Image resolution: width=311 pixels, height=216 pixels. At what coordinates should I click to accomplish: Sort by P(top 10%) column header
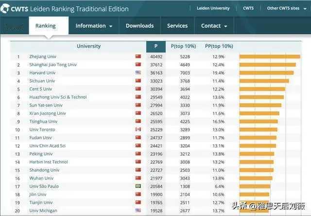tap(183, 46)
